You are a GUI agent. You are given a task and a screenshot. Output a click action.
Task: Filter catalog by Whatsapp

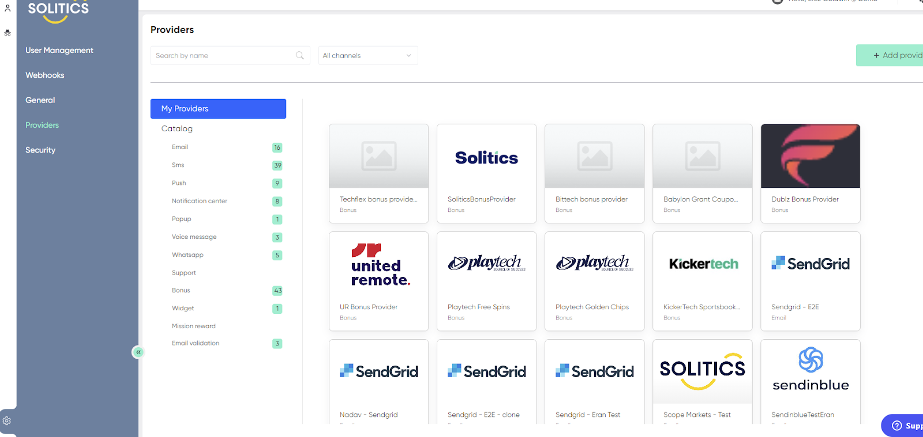tap(187, 254)
